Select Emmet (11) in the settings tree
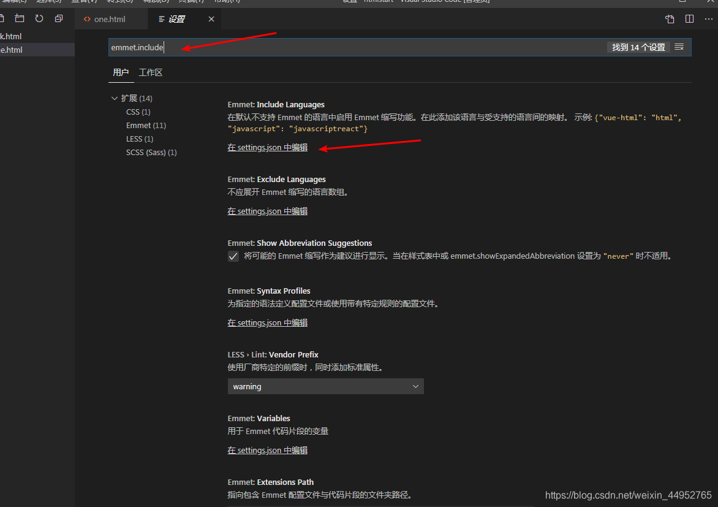 pyautogui.click(x=146, y=125)
